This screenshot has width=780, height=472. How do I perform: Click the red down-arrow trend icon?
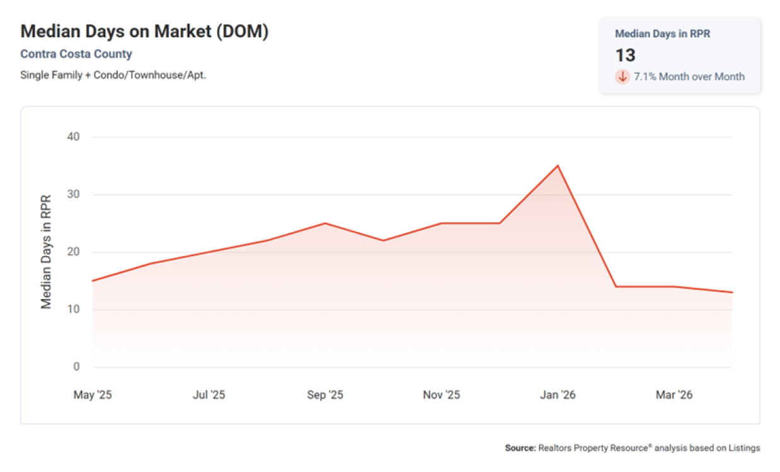(x=622, y=77)
